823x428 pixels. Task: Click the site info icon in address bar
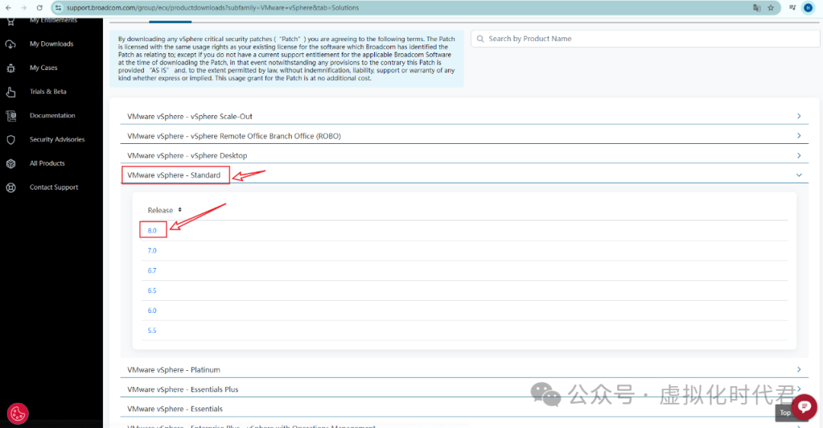tap(58, 8)
